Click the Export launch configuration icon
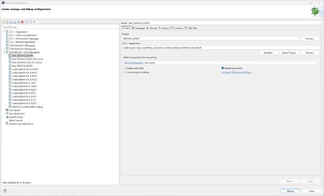Image resolution: width=324 pixels, height=196 pixels. click(11, 22)
